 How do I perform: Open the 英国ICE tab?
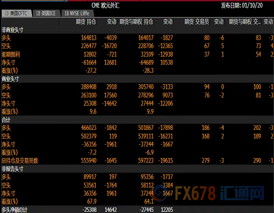(x=46, y=13)
